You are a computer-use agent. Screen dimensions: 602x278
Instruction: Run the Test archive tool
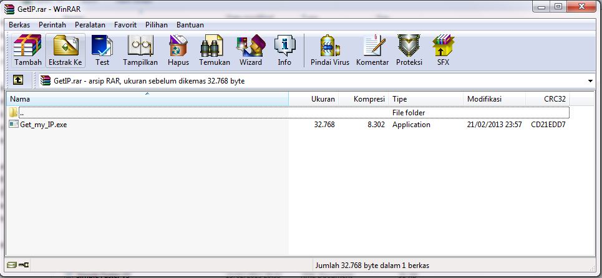[x=102, y=50]
